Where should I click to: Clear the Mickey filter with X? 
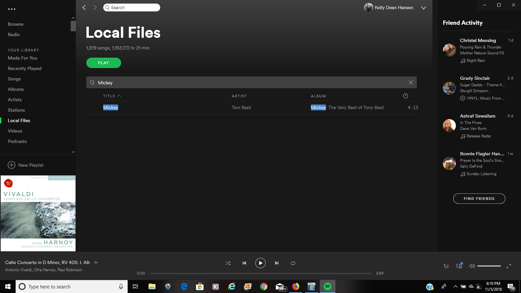pos(411,82)
